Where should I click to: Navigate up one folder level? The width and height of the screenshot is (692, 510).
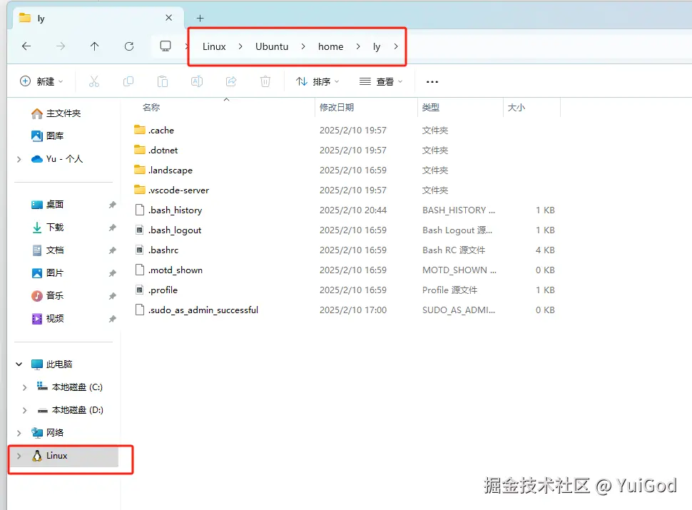(x=94, y=46)
